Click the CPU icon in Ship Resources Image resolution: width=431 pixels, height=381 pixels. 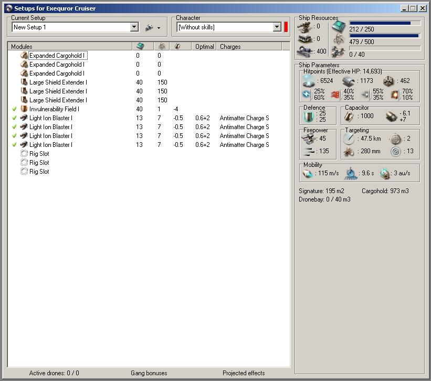pyautogui.click(x=339, y=26)
